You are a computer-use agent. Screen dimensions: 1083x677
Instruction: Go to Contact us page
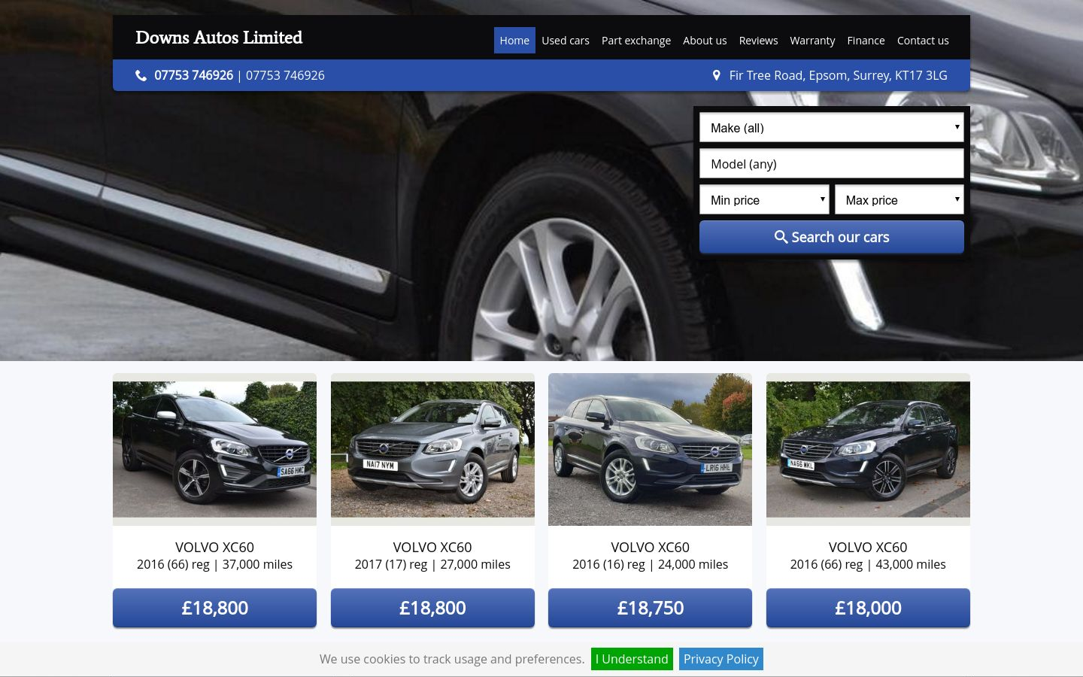point(923,41)
